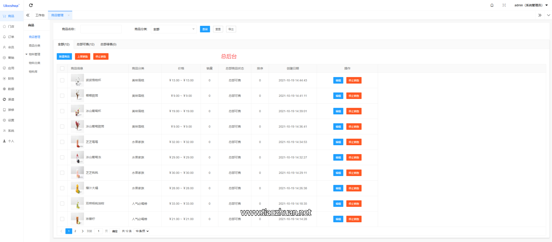552x242 pixels.
Task: Open 商品管理 in the left submenu
Action: point(34,37)
